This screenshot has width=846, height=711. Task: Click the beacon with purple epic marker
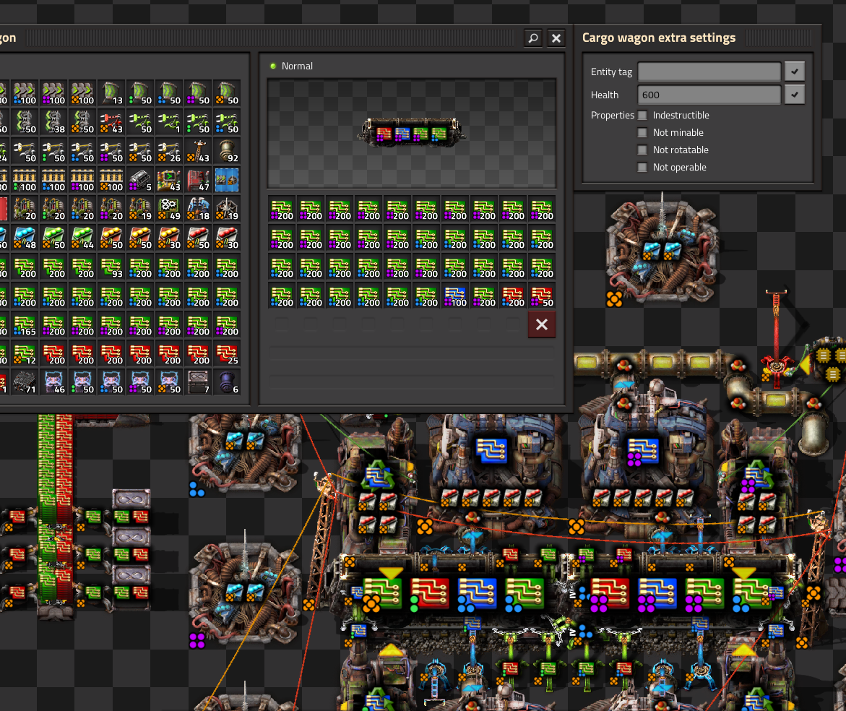[245, 592]
